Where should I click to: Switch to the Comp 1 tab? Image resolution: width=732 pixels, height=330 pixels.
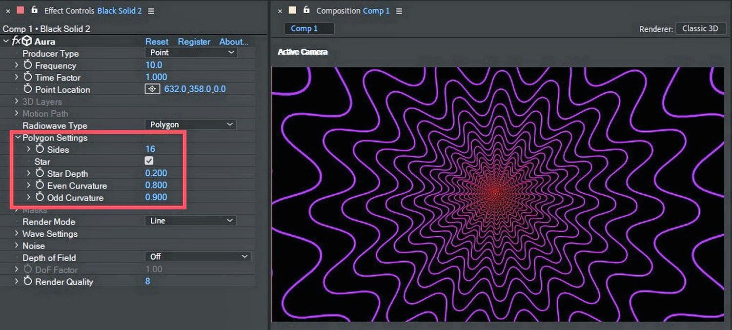(309, 28)
